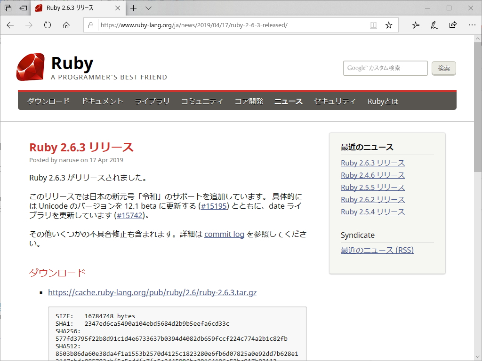Go to the homepage via the Home icon
Image resolution: width=482 pixels, height=361 pixels.
(x=66, y=26)
